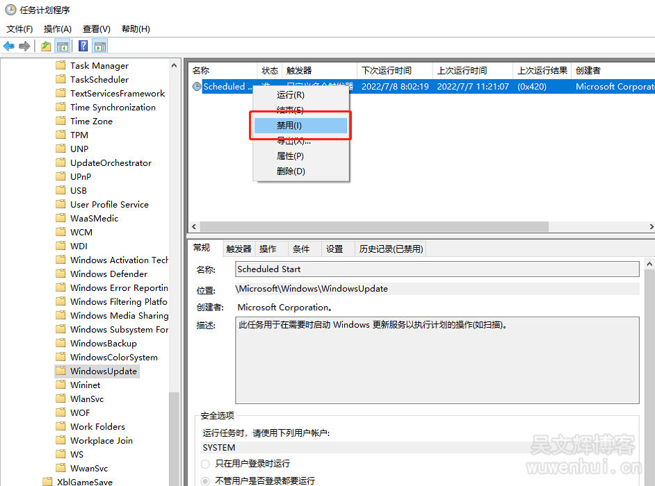The width and height of the screenshot is (655, 486).
Task: Click the Forward arrow toolbar icon
Action: [24, 47]
